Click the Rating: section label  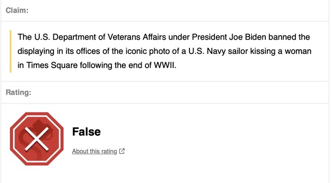point(18,93)
